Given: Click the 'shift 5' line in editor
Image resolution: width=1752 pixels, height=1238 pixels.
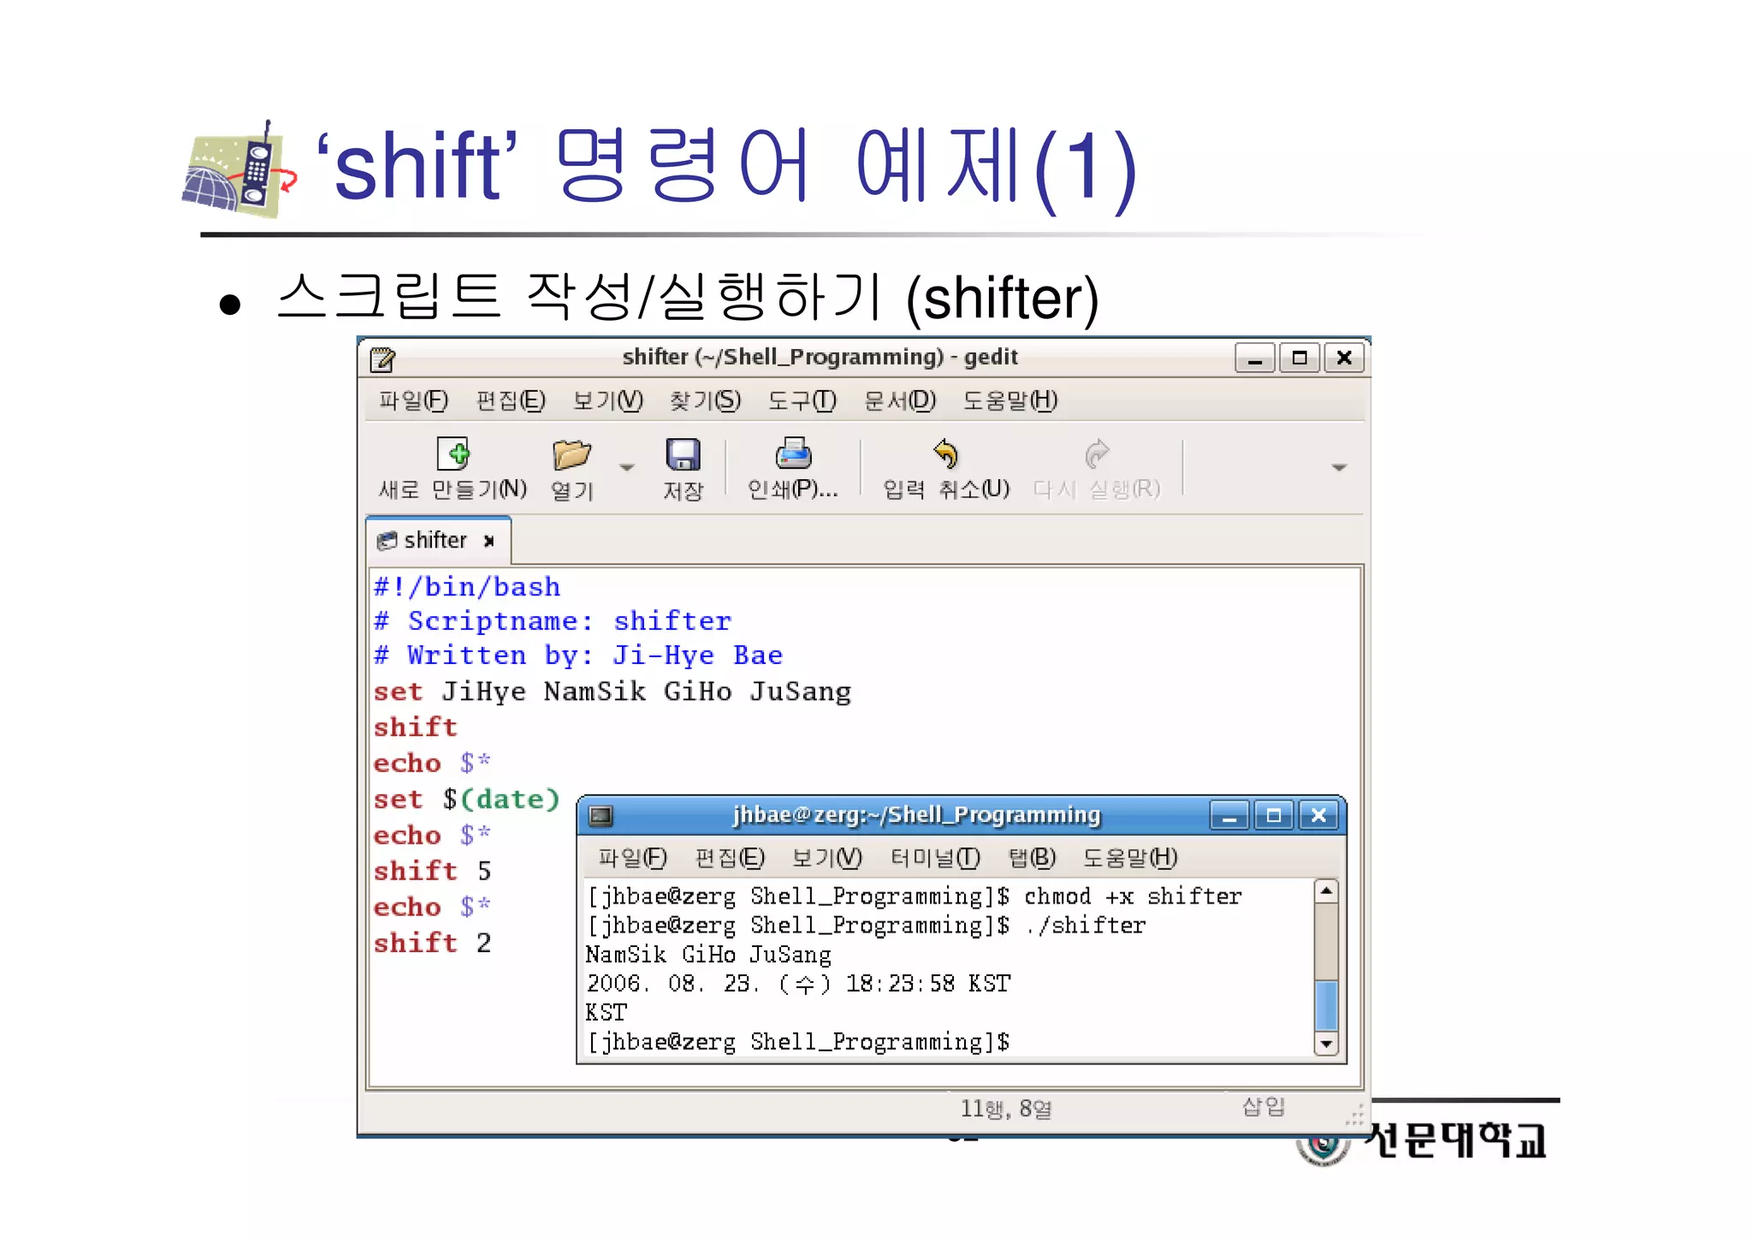Looking at the screenshot, I should point(432,871).
